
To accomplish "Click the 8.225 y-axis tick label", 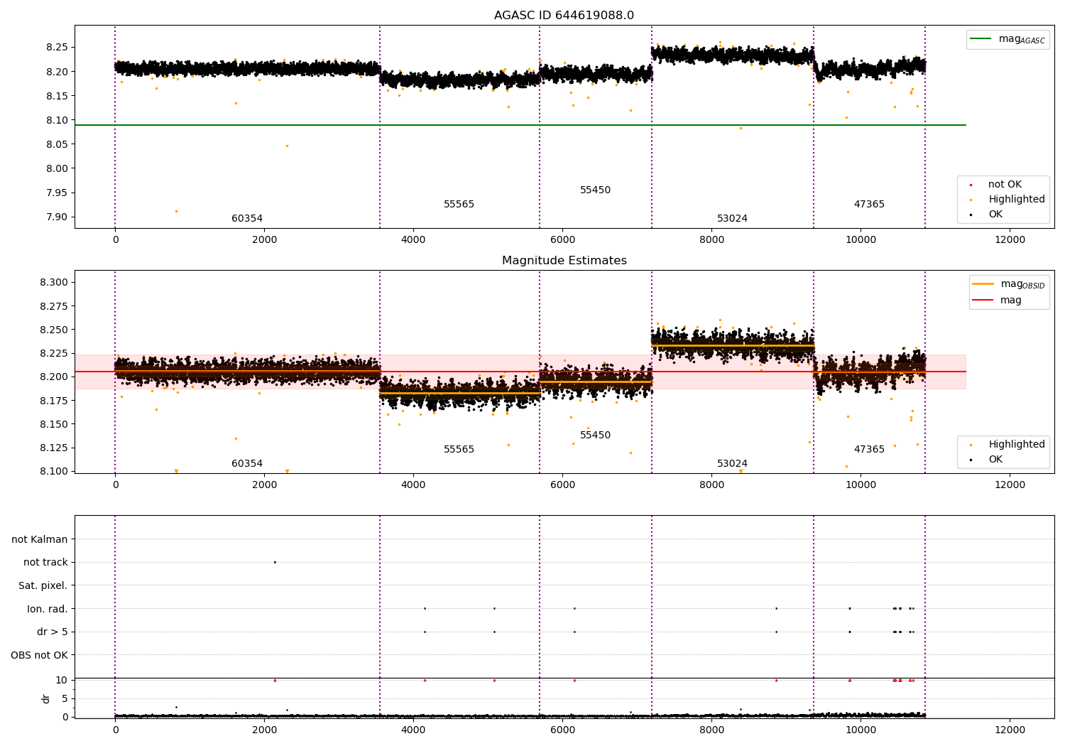I will (54, 354).
